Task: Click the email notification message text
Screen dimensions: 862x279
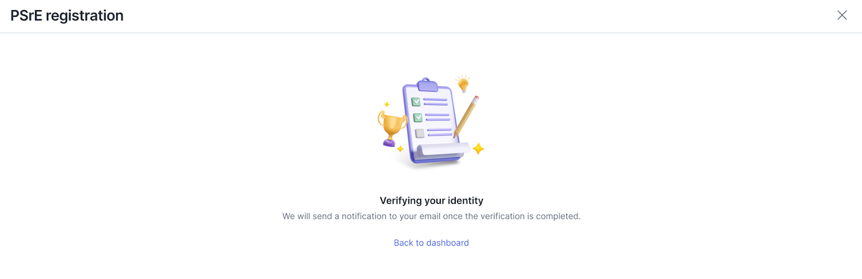Action: click(x=431, y=217)
